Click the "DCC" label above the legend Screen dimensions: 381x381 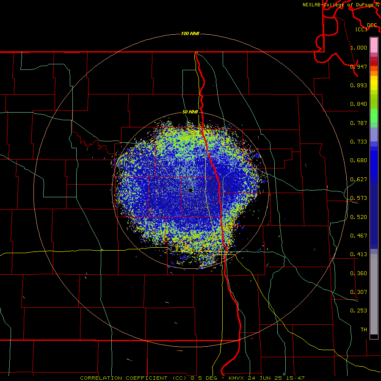372,25
